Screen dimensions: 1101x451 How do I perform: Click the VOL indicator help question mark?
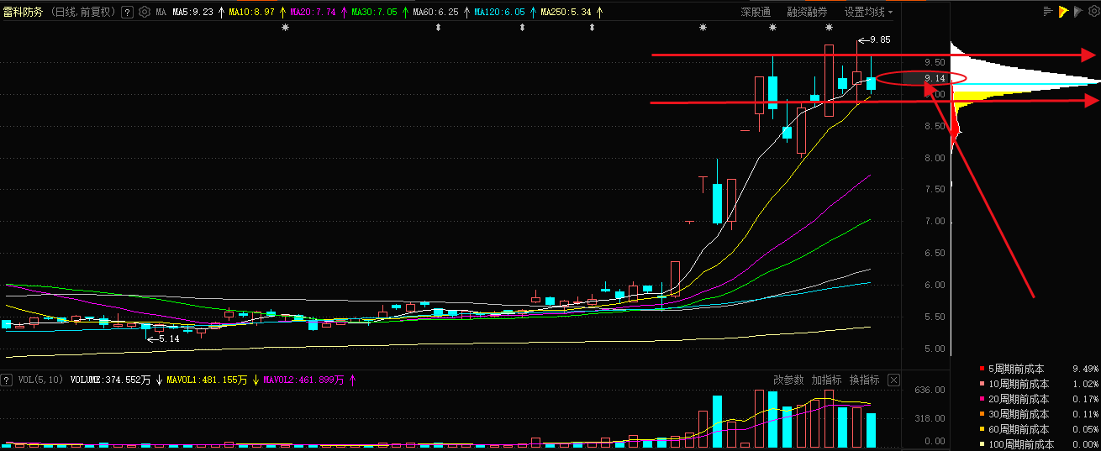(7, 380)
